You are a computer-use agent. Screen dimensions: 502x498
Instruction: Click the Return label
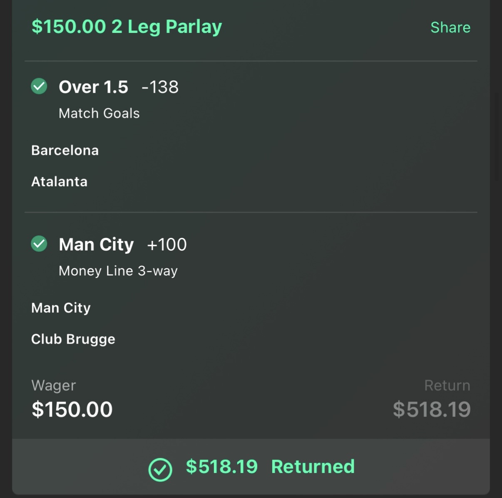click(447, 385)
